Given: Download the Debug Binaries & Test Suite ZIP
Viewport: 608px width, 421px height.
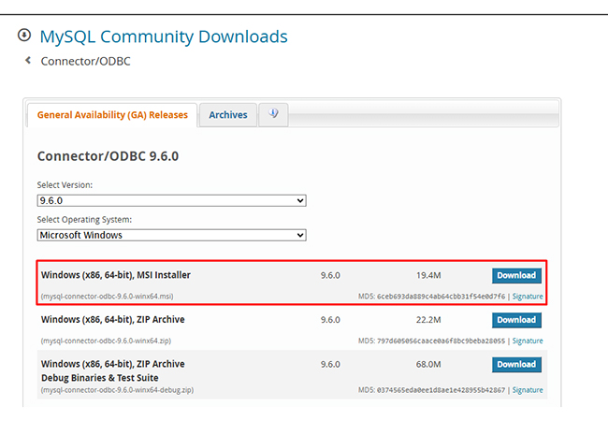Looking at the screenshot, I should (516, 365).
